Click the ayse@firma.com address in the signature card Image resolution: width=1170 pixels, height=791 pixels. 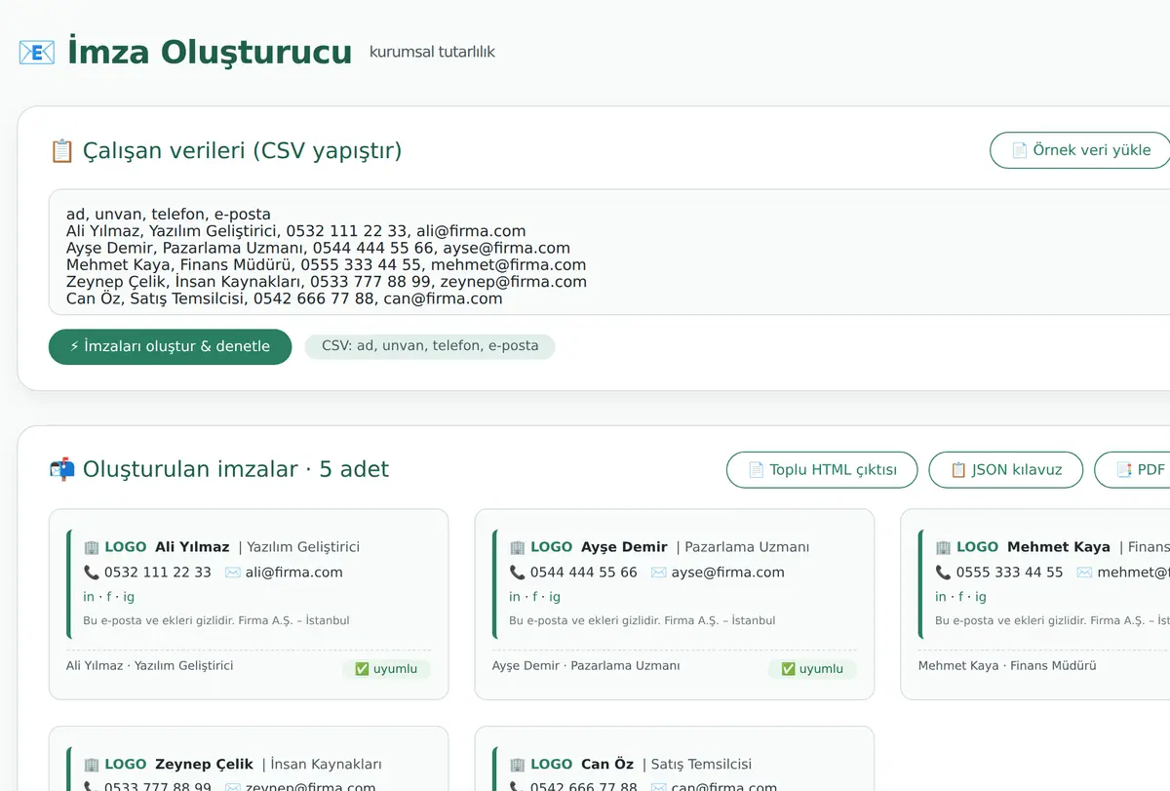(728, 573)
